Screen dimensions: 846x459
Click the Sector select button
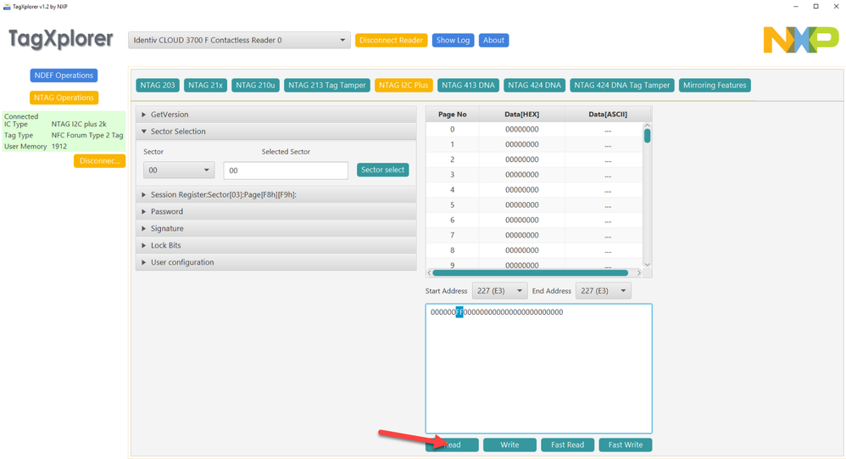coord(382,170)
